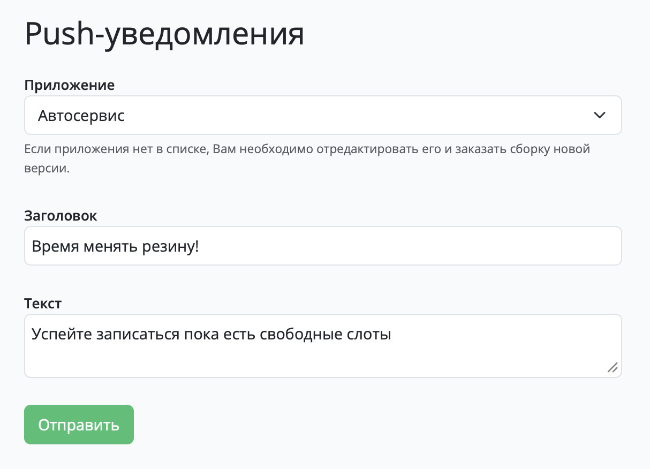The height and width of the screenshot is (469, 650).
Task: Click the word 'Успейте' in the textarea
Action: pyautogui.click(x=62, y=334)
